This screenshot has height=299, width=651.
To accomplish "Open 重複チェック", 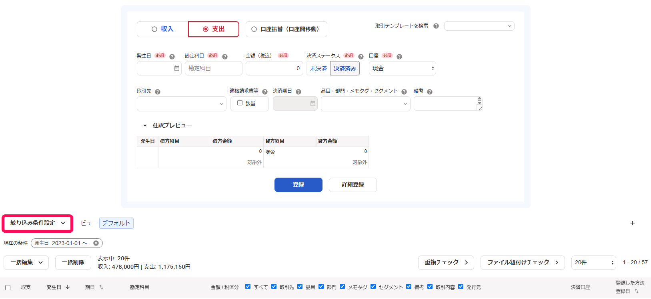I will [446, 263].
